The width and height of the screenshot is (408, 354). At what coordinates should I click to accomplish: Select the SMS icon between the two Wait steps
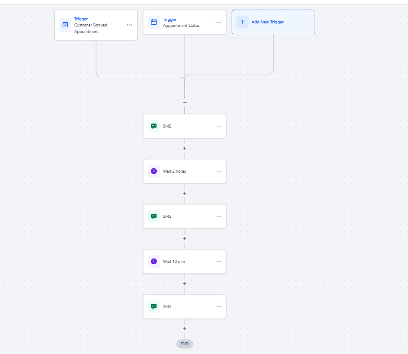tap(154, 216)
